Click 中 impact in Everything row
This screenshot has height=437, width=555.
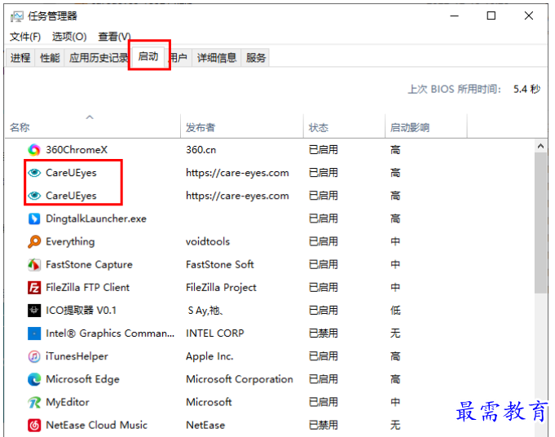coord(395,241)
